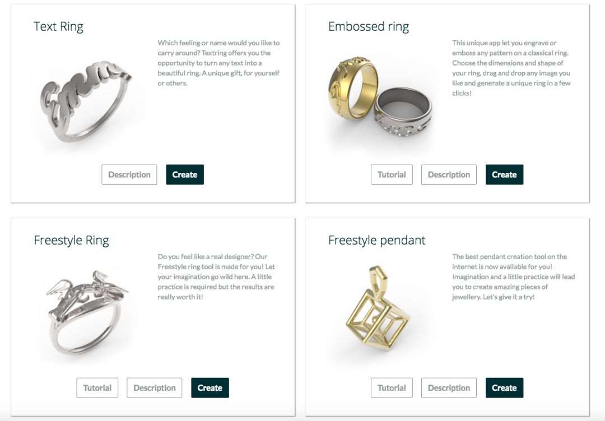Click the gold cube pendant image
This screenshot has width=605, height=421.
click(378, 309)
